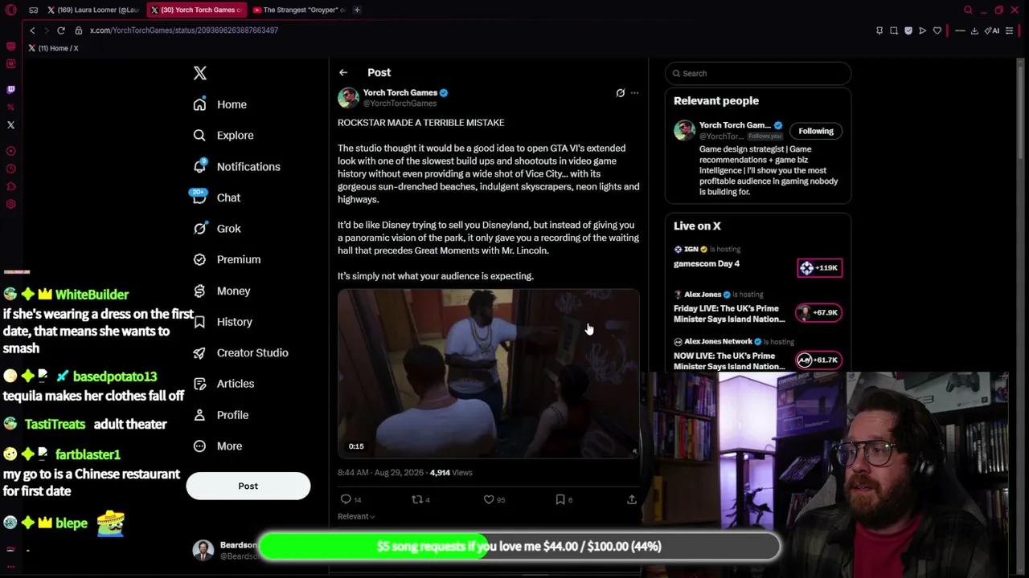This screenshot has width=1029, height=578.
Task: Share the post via share icon
Action: (x=632, y=499)
